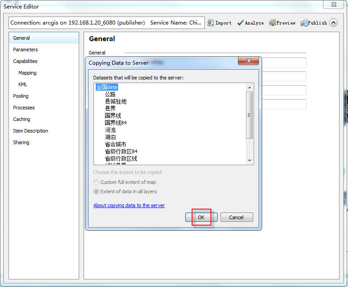Image resolution: width=348 pixels, height=287 pixels.
Task: Select the 省会城市 dataset
Action: [115, 144]
